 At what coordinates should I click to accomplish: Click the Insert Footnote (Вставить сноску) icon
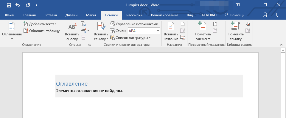(72, 27)
